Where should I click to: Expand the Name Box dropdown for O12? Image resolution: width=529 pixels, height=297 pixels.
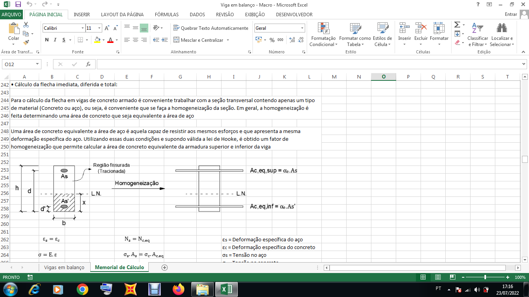coord(38,64)
